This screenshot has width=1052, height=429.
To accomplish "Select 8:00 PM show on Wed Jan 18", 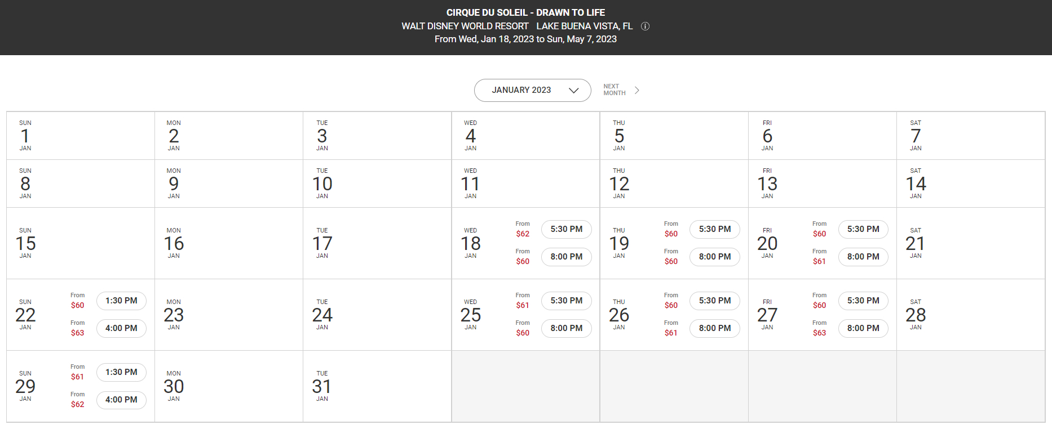I will 566,257.
